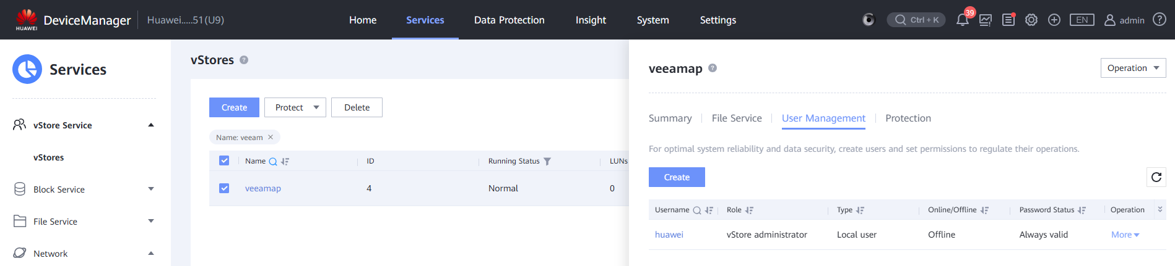
Task: Open the Ctrl + K search box
Action: (x=916, y=20)
